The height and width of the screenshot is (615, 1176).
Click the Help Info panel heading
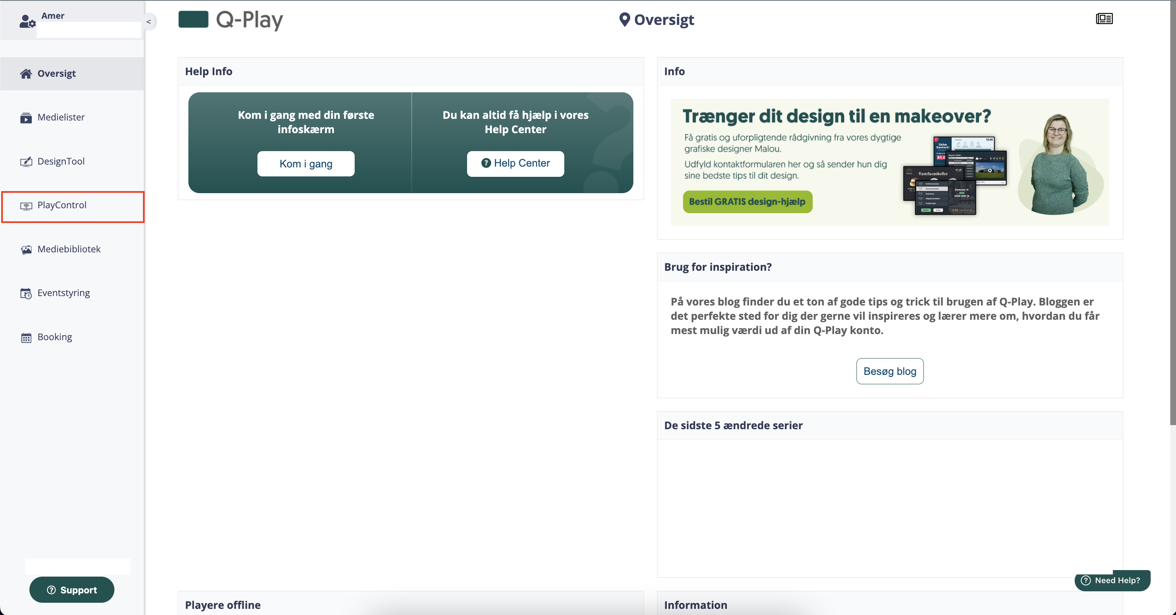209,71
